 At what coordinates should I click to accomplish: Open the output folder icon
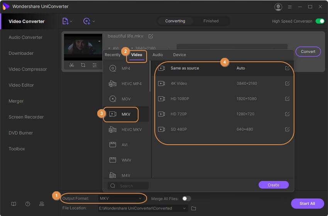(x=194, y=208)
